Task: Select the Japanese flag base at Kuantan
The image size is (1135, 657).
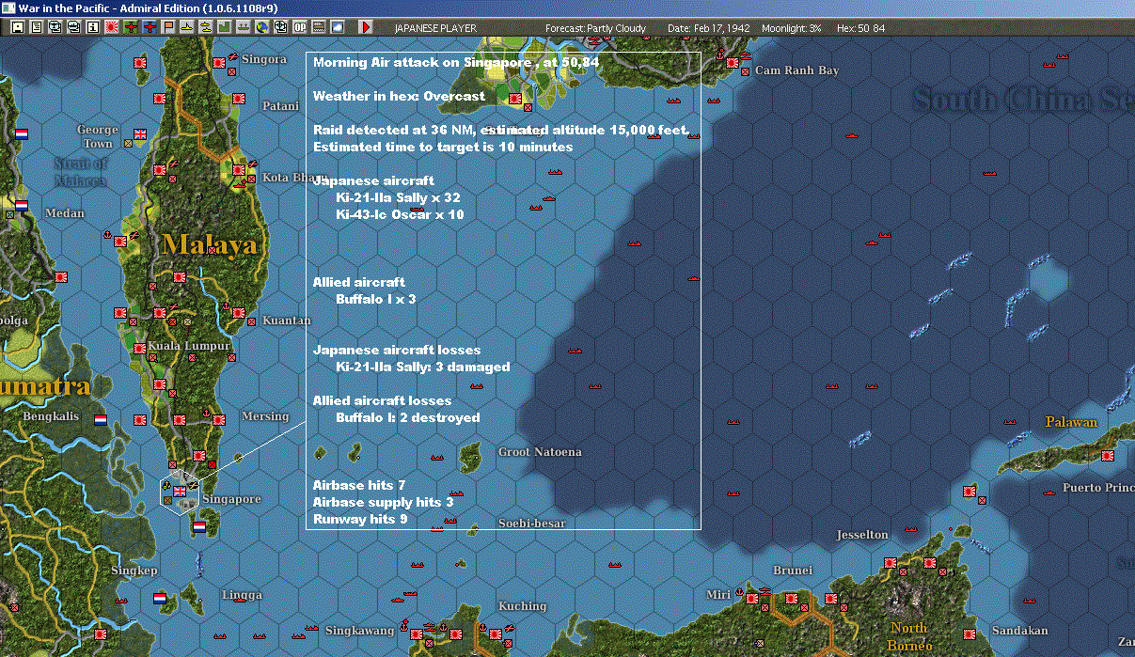Action: [x=237, y=312]
